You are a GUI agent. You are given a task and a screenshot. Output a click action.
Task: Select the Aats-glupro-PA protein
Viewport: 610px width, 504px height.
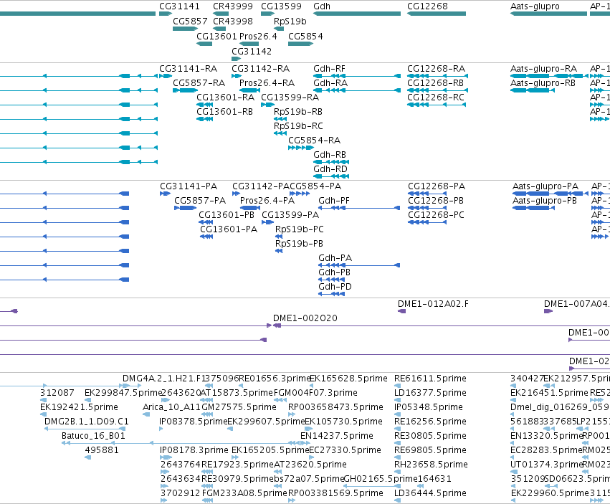click(x=550, y=194)
